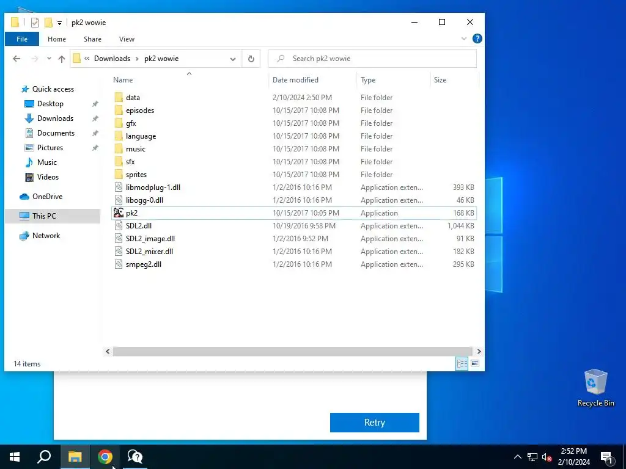Image resolution: width=626 pixels, height=469 pixels.
Task: Click New folder icon in title bar
Action: click(x=48, y=23)
